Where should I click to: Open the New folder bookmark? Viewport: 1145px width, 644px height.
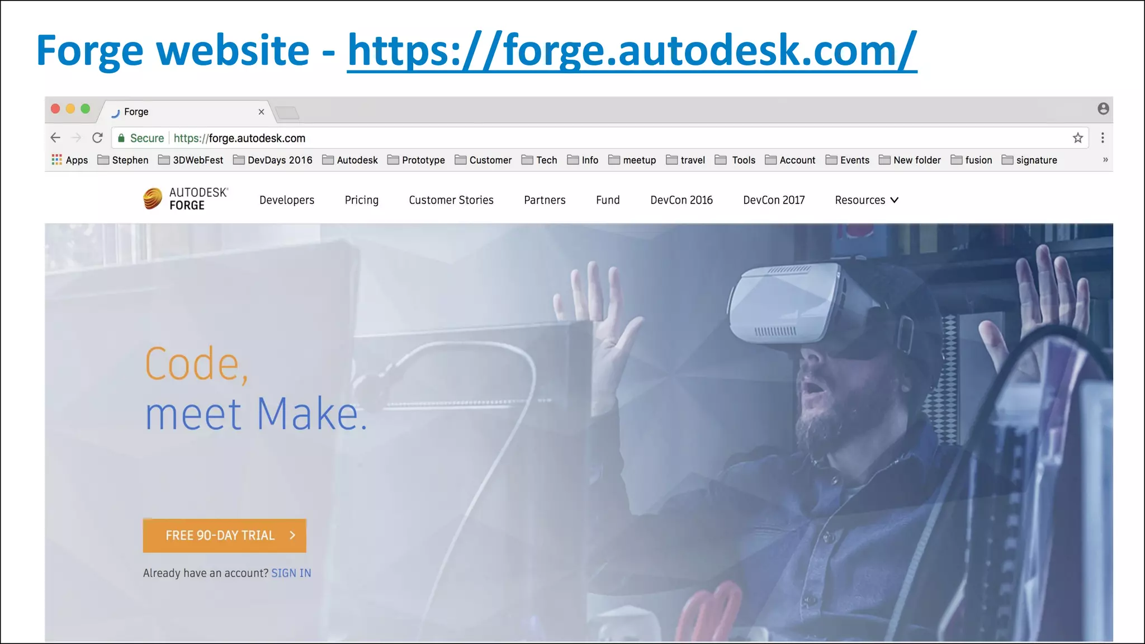pos(910,160)
